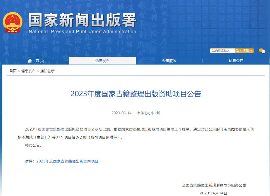Image resolution: width=270 pixels, height=196 pixels.
Task: Open the 首页 navigation tab
Action: click(x=40, y=61)
